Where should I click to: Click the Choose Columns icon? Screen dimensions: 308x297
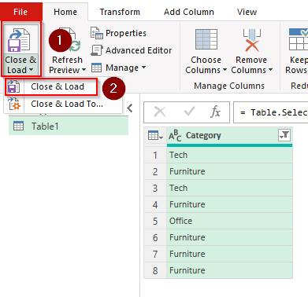(x=206, y=39)
